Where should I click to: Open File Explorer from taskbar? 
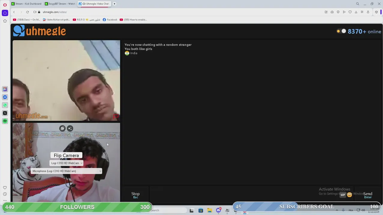(209, 210)
